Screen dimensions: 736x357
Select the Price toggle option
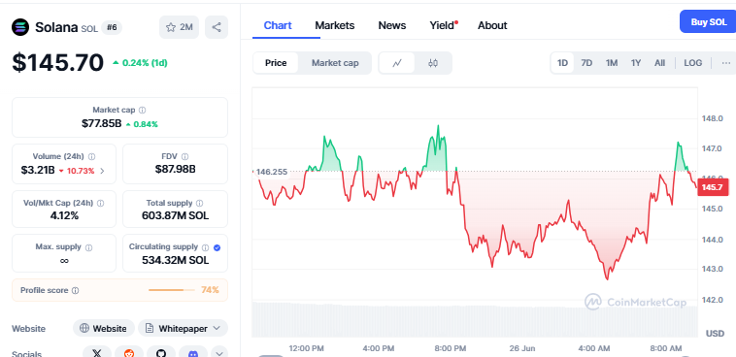tap(276, 63)
